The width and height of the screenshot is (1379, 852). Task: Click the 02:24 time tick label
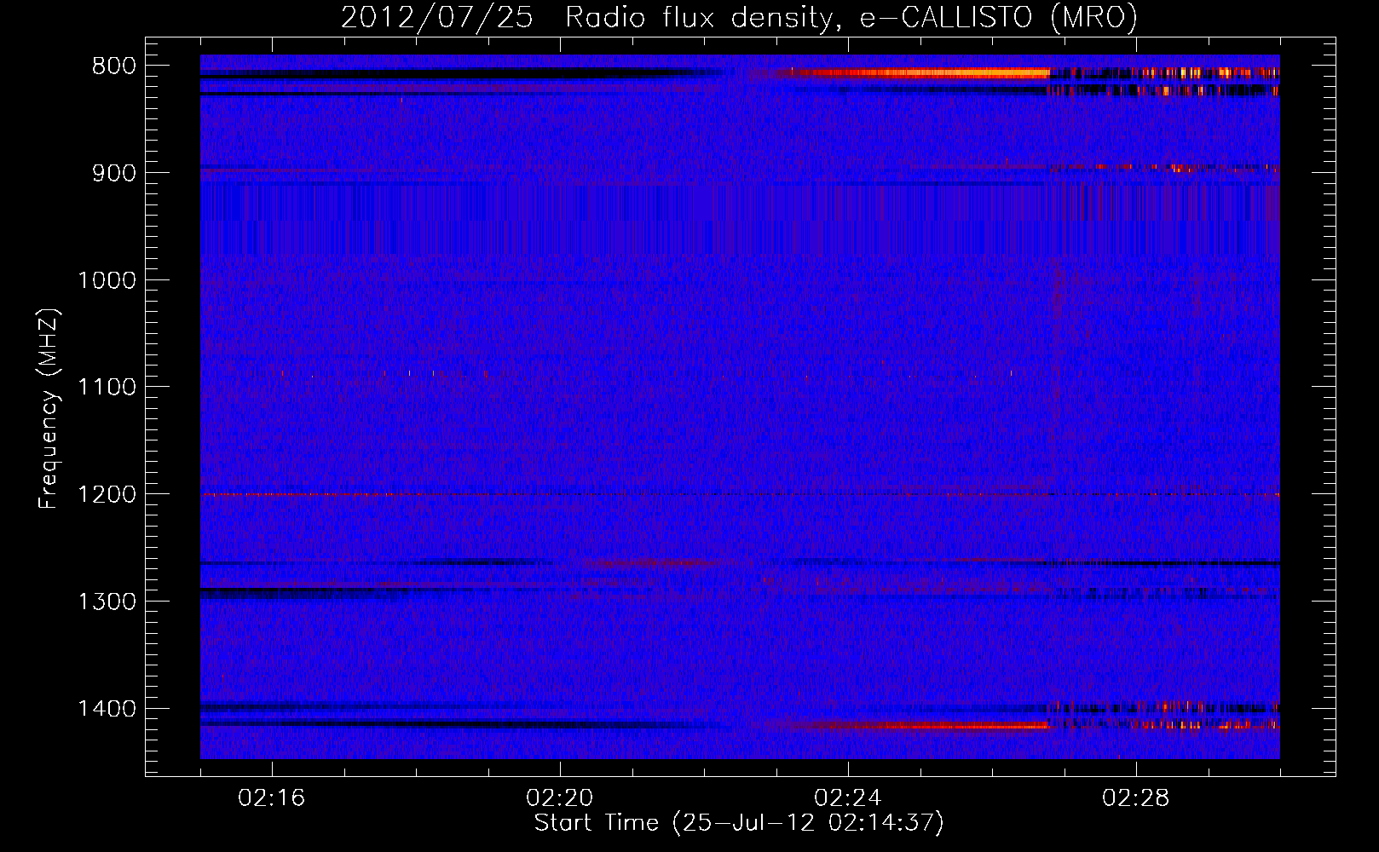(x=848, y=797)
